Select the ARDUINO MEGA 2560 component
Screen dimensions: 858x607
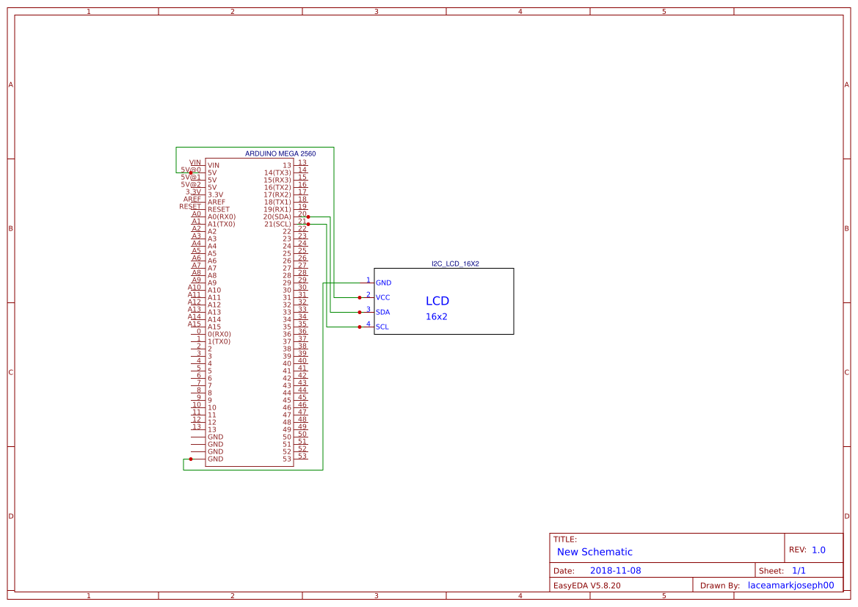click(280, 153)
